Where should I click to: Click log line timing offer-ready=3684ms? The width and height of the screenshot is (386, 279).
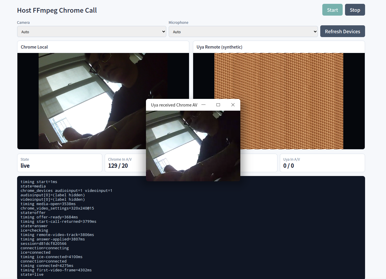click(49, 217)
